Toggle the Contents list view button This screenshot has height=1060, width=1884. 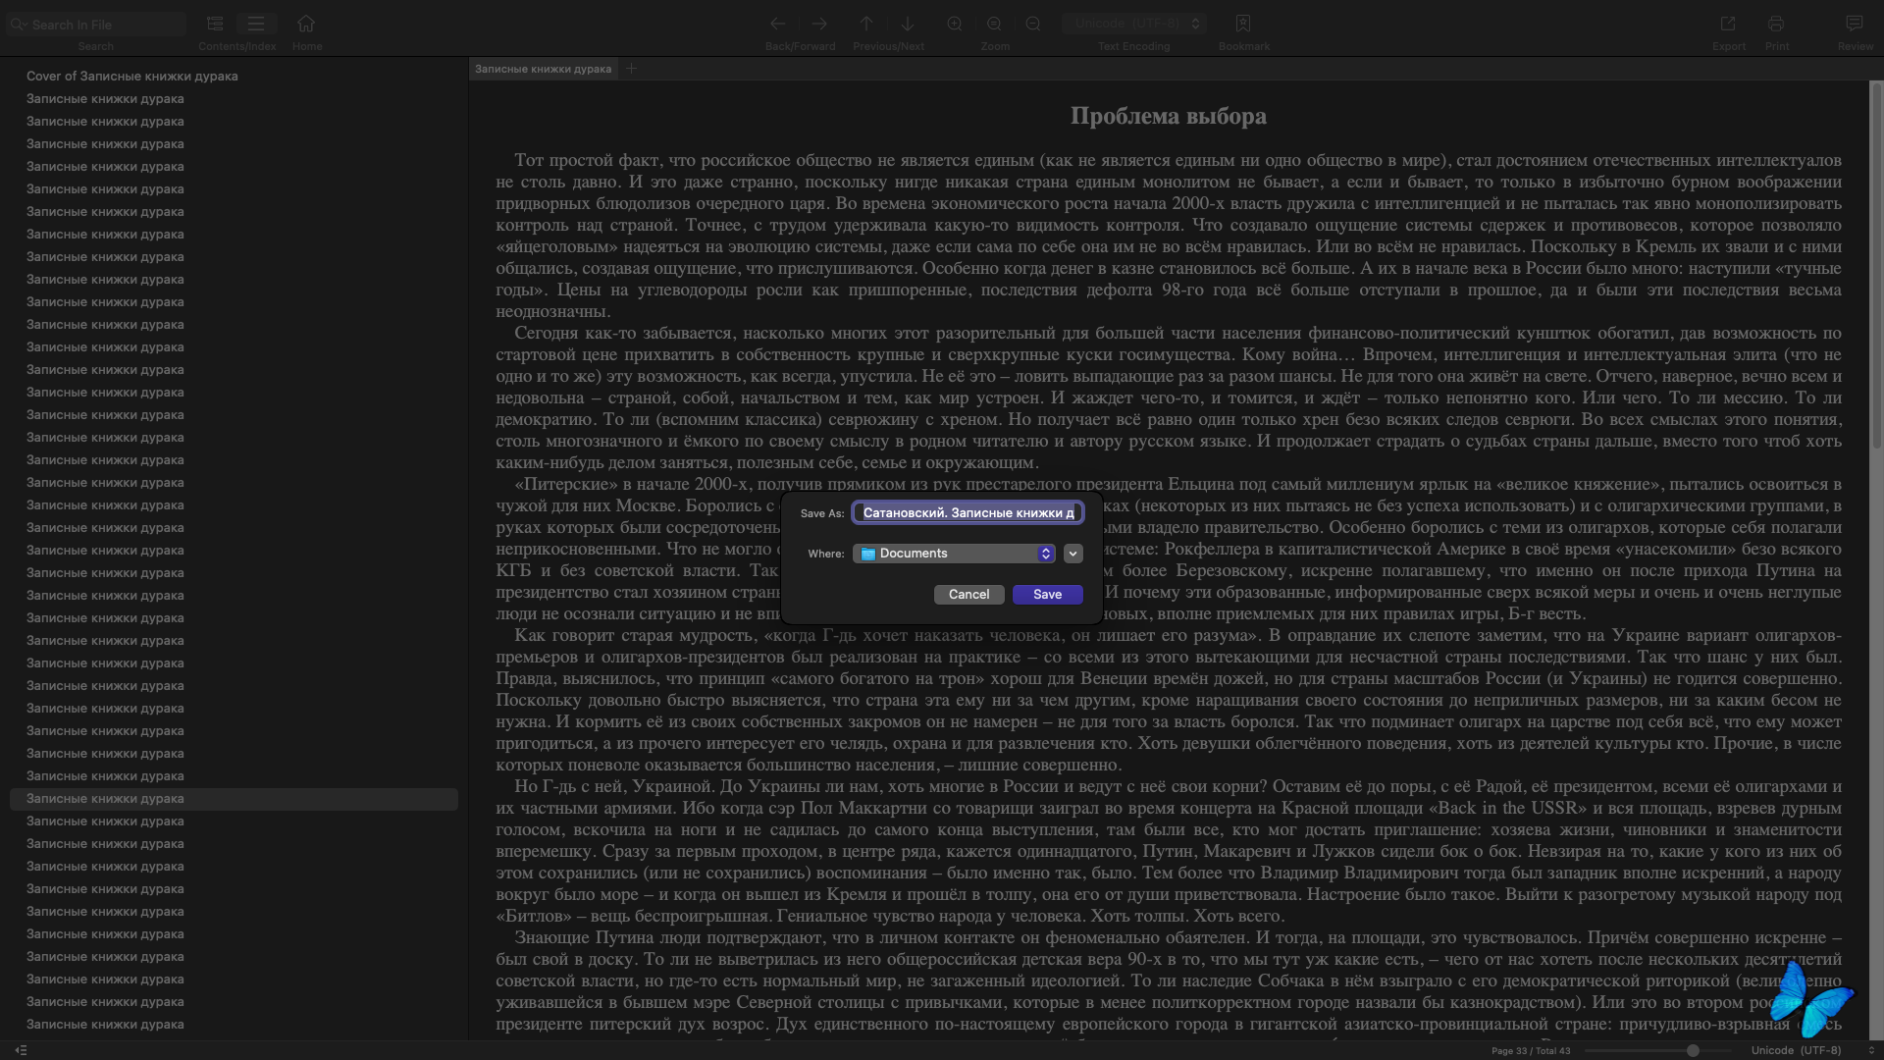tap(215, 24)
